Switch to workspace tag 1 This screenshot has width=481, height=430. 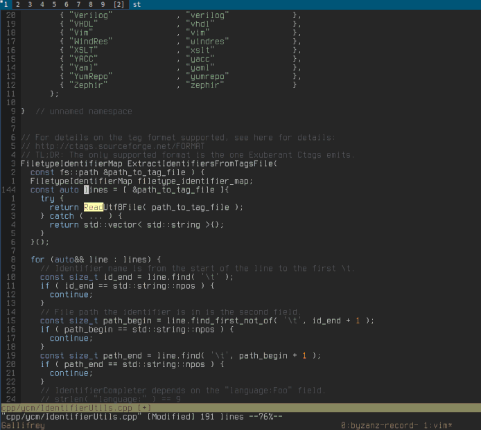6,4
